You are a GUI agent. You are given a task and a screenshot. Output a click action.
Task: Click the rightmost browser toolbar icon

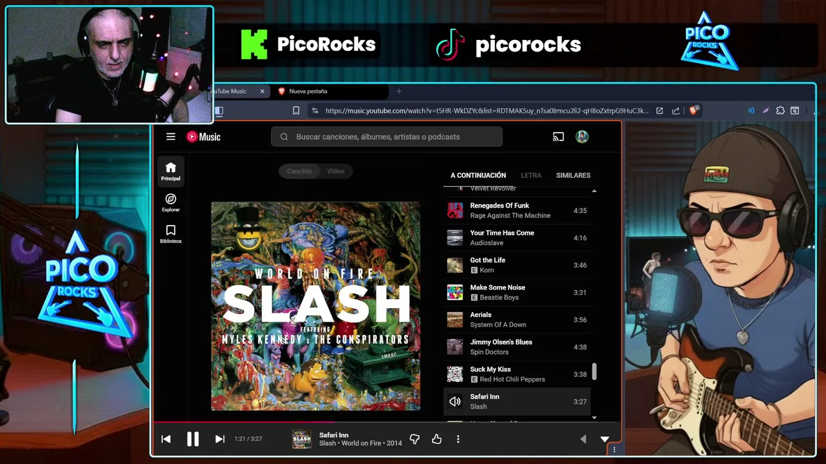795,111
